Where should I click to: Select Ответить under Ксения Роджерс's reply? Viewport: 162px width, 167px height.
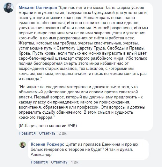[x=59, y=162]
